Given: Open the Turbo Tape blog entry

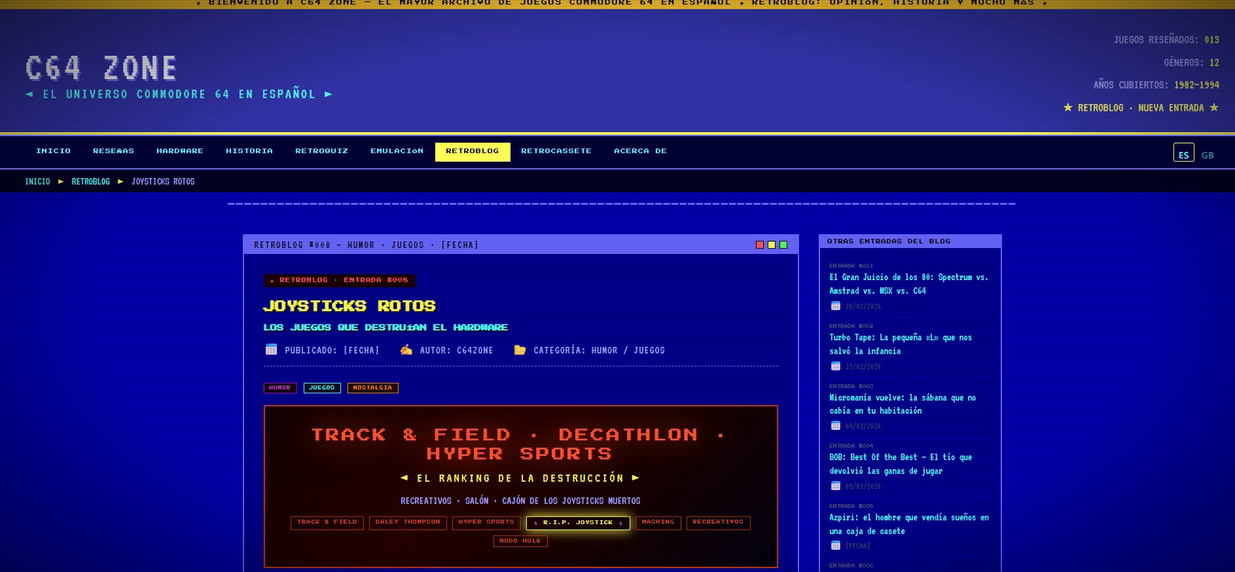Looking at the screenshot, I should coord(900,344).
